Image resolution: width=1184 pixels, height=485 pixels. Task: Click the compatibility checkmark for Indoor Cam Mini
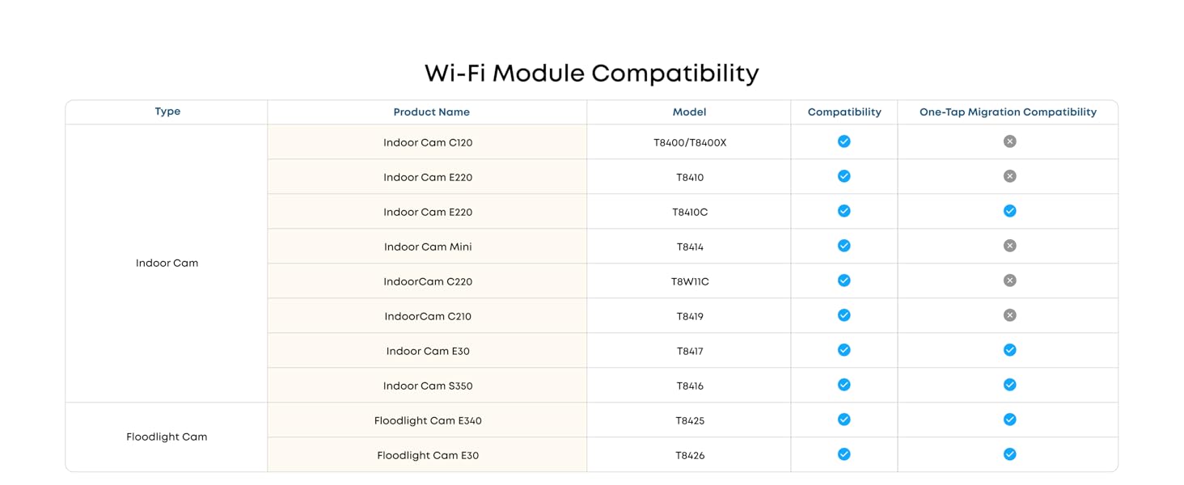(x=844, y=246)
